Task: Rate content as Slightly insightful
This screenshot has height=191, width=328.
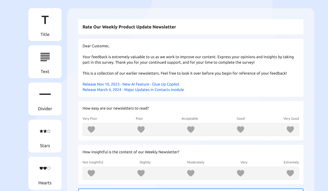Action: (x=141, y=173)
